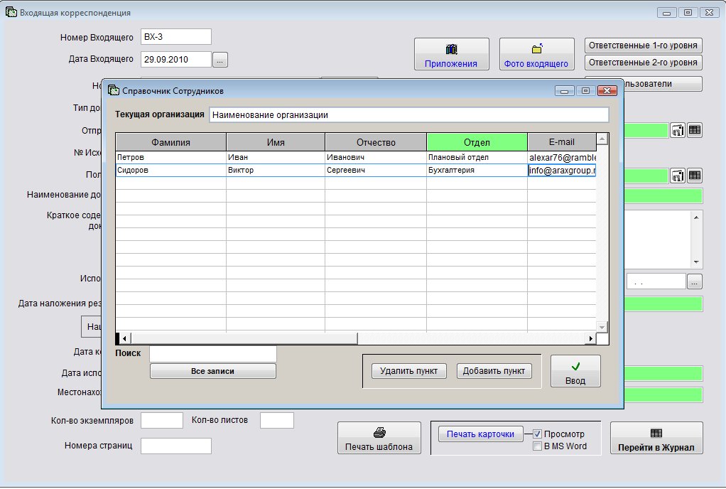Image resolution: width=726 pixels, height=489 pixels.
Task: Sort by Фамилия column header
Action: pos(170,142)
